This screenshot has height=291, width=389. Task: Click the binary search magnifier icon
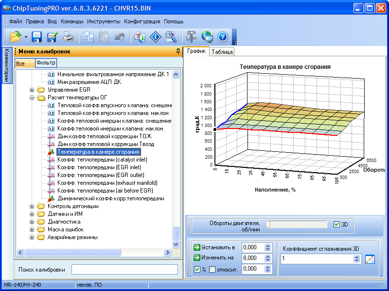click(x=170, y=36)
